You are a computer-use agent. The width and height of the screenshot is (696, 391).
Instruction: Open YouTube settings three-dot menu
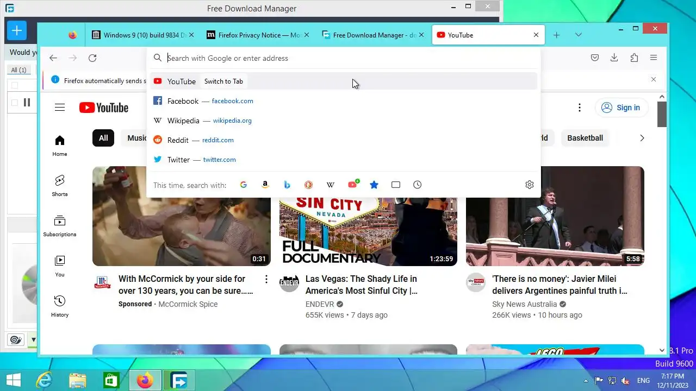(x=580, y=108)
